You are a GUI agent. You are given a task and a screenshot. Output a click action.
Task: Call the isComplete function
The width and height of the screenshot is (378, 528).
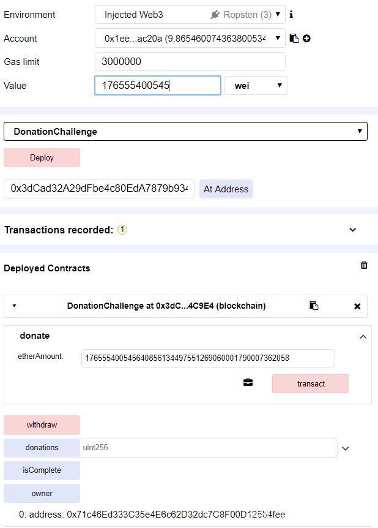click(42, 470)
